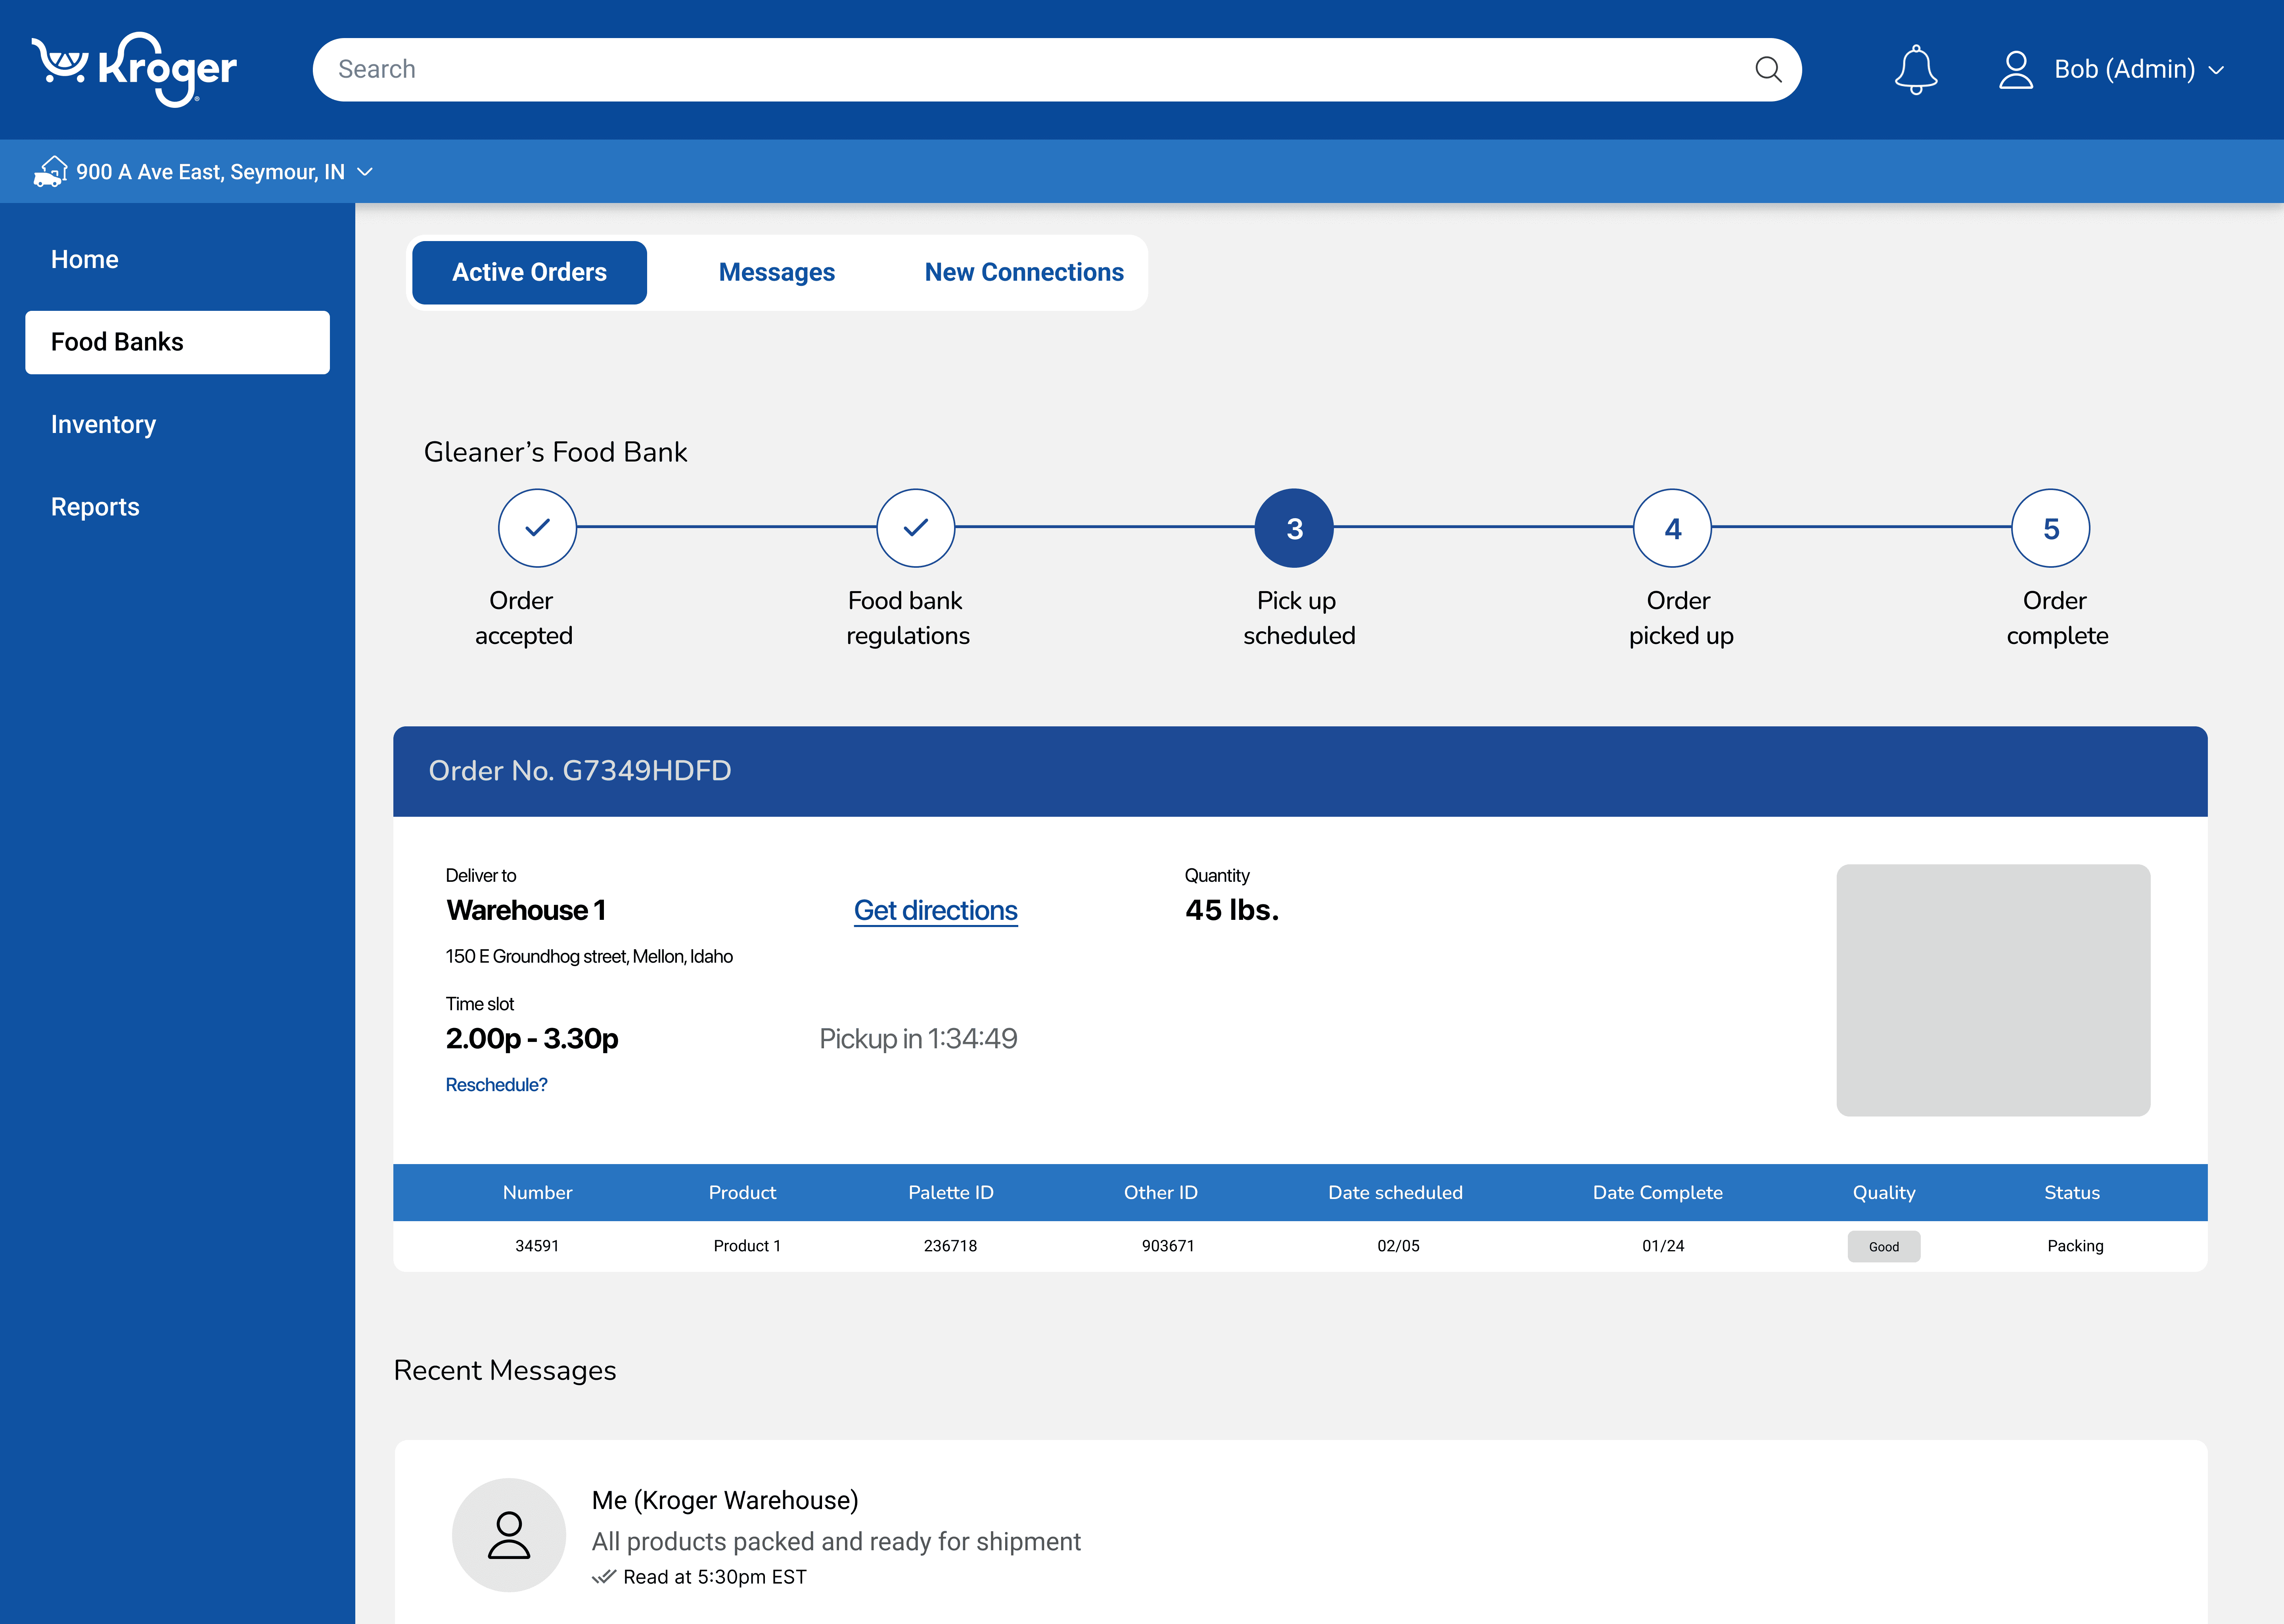This screenshot has width=2284, height=1624.
Task: Expand the Bob (Admin) account dropdown
Action: tap(2216, 70)
